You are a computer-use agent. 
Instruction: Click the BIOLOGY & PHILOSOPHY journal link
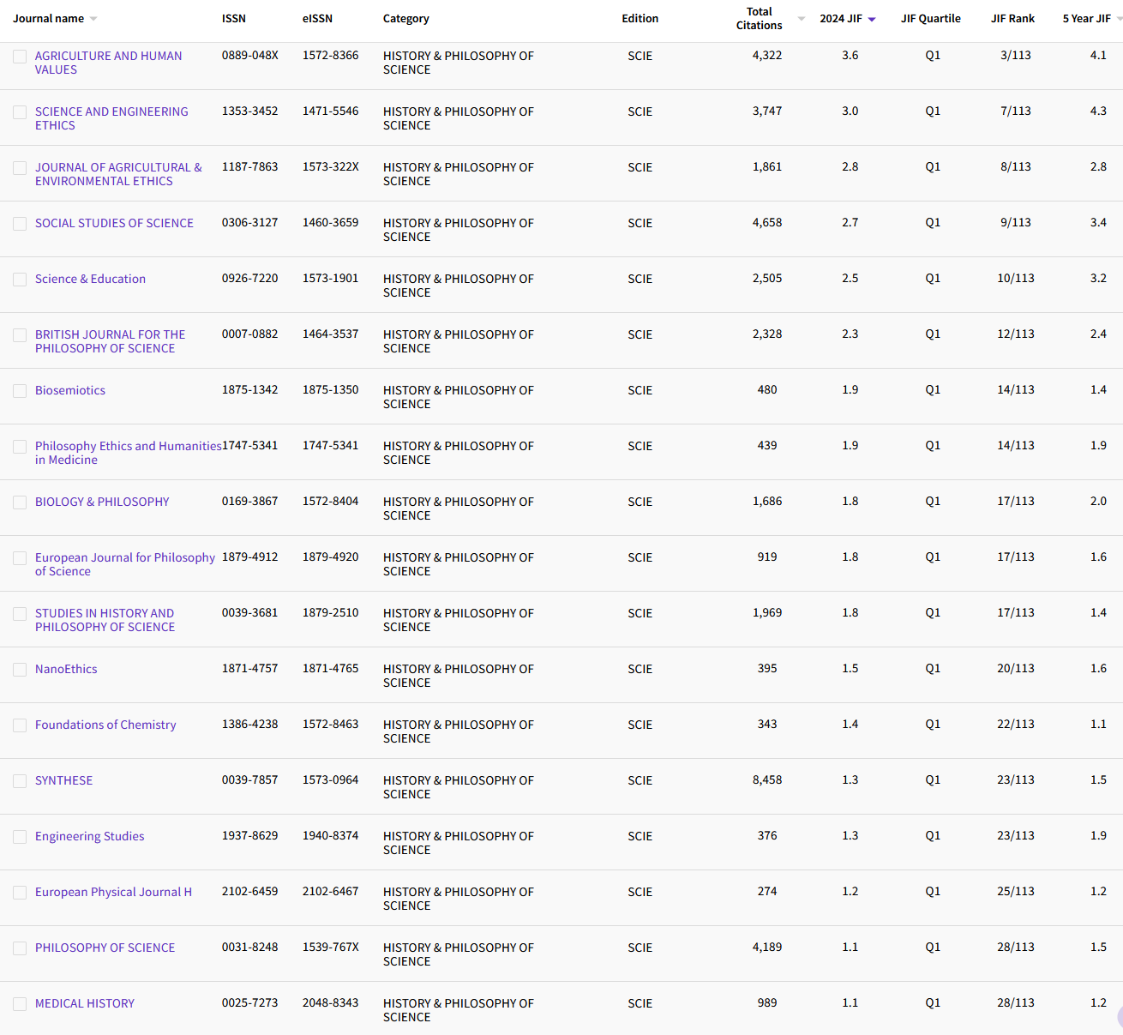[102, 502]
